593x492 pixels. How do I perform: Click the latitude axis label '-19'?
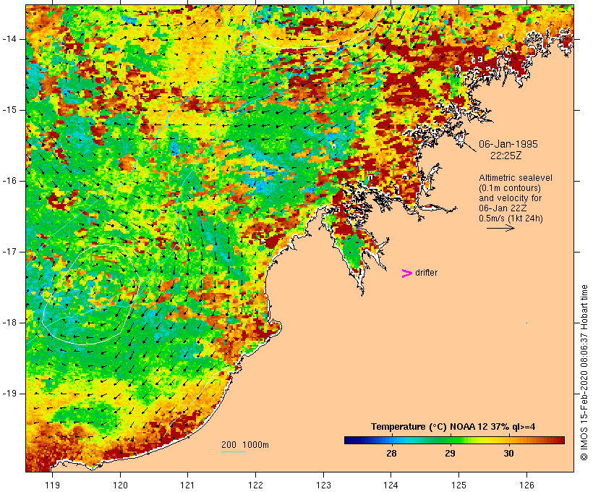(x=9, y=394)
